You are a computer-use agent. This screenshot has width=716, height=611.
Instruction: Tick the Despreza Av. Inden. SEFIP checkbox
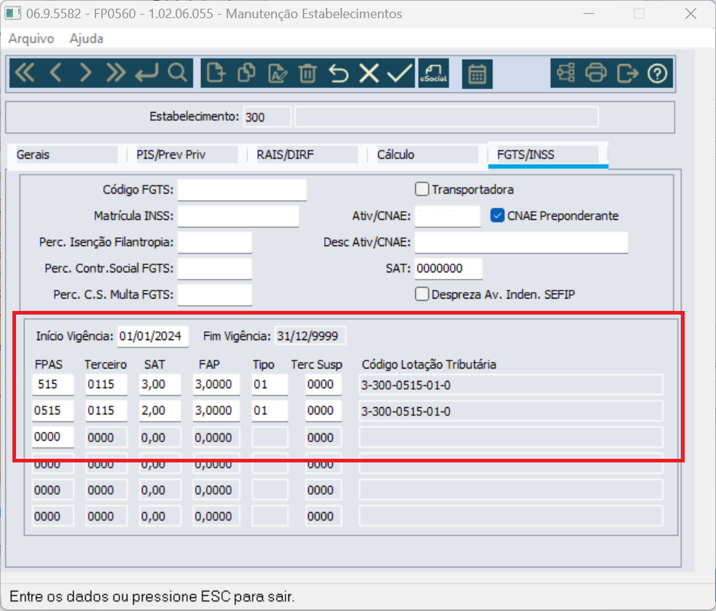tap(422, 294)
